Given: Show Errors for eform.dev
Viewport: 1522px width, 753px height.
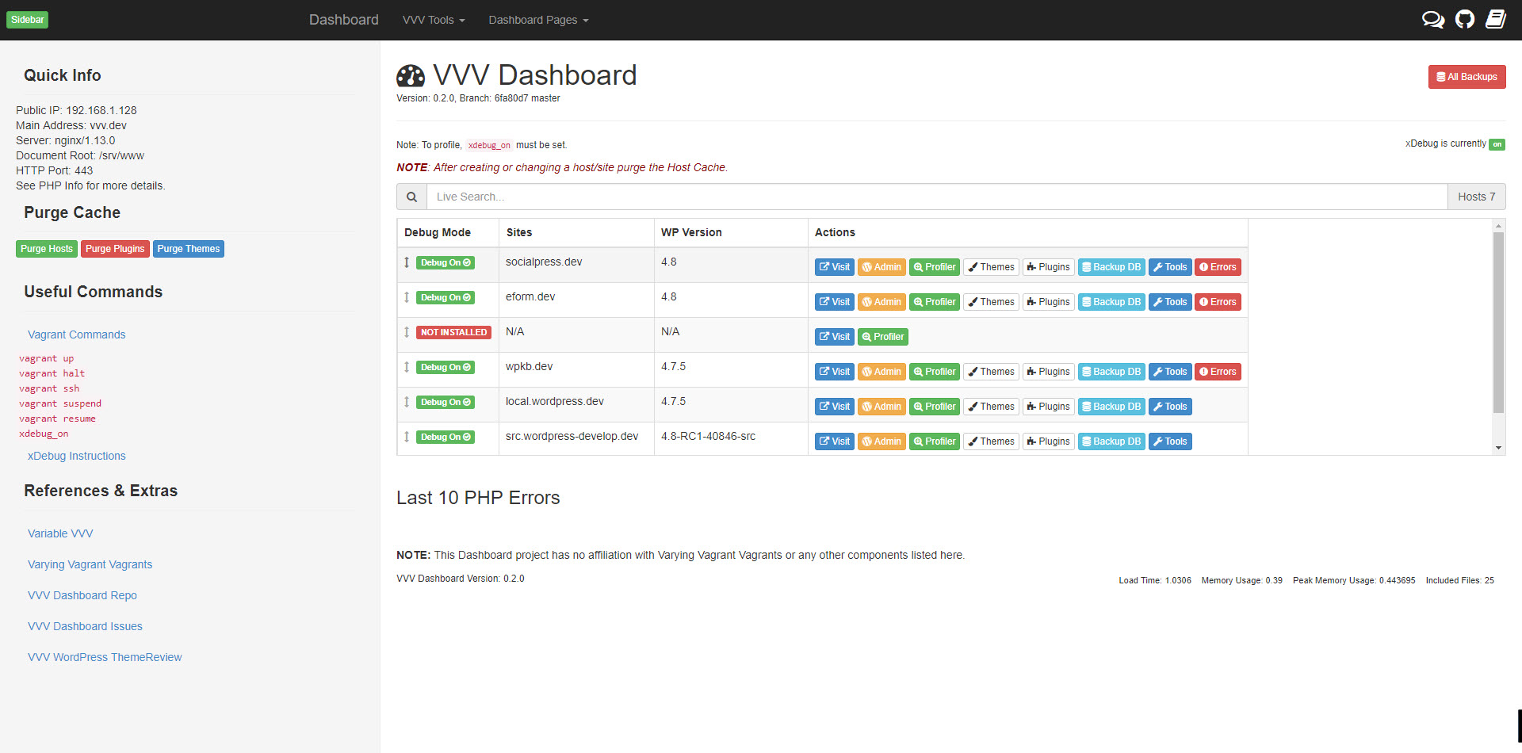Looking at the screenshot, I should click(x=1218, y=302).
